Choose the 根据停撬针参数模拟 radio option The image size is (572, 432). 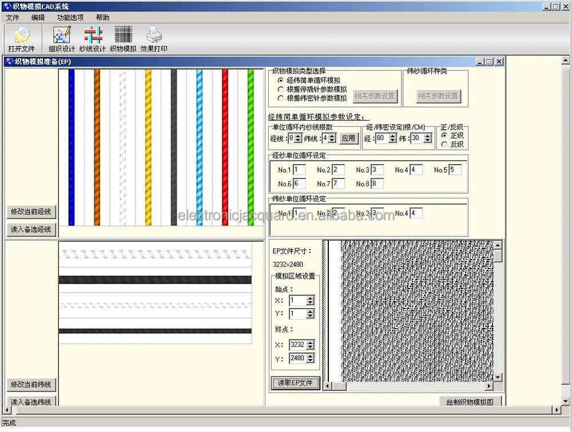pos(281,89)
